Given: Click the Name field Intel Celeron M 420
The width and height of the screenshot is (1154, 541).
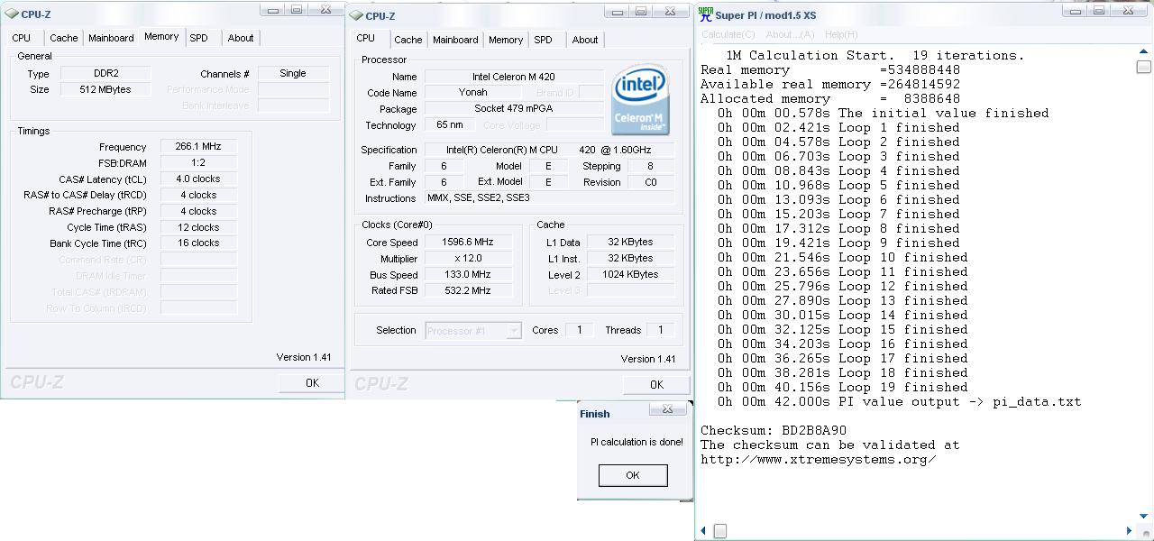Looking at the screenshot, I should (514, 77).
